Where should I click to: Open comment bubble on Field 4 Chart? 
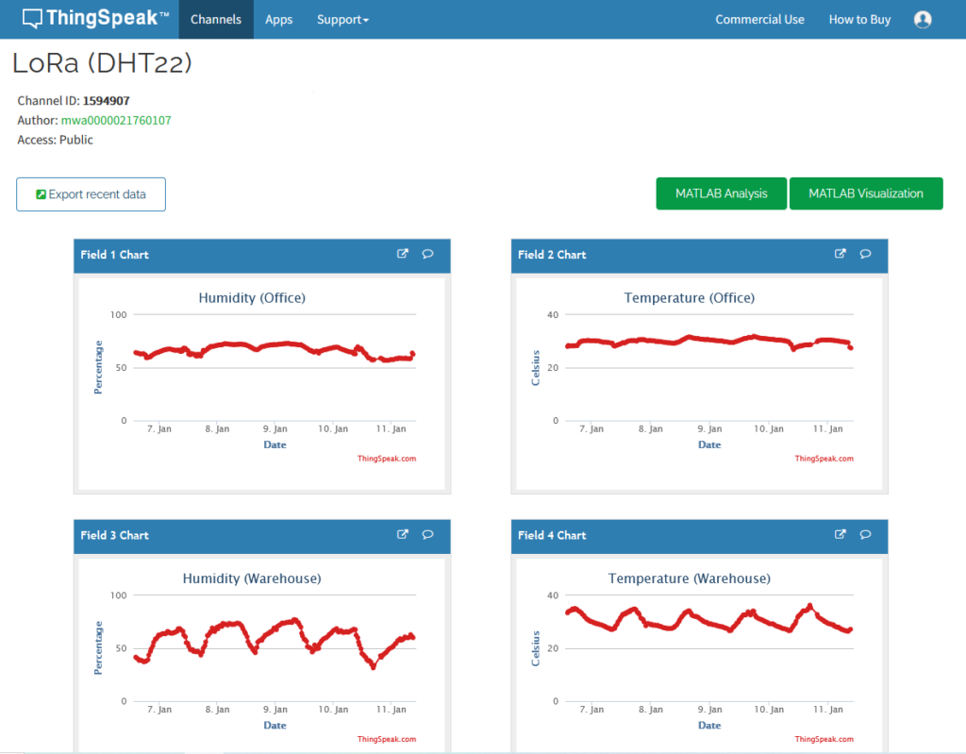[x=865, y=535]
